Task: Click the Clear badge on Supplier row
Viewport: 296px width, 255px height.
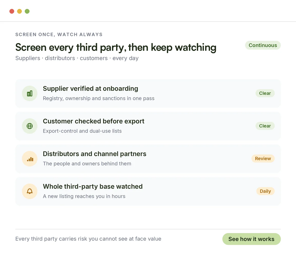Action: 265,93
